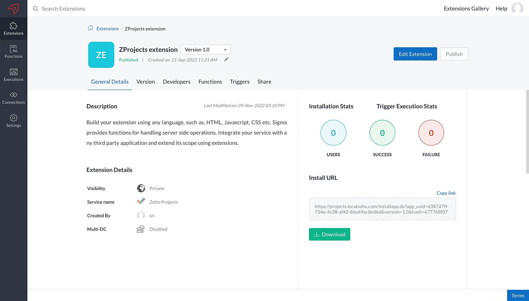Open Extensions in the sidebar
The image size is (529, 301).
pyautogui.click(x=13, y=29)
